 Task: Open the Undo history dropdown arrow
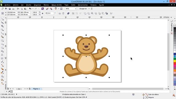[x=33, y=9]
